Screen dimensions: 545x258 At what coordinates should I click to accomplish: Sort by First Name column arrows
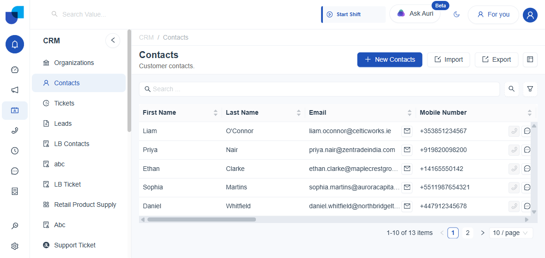coord(216,113)
